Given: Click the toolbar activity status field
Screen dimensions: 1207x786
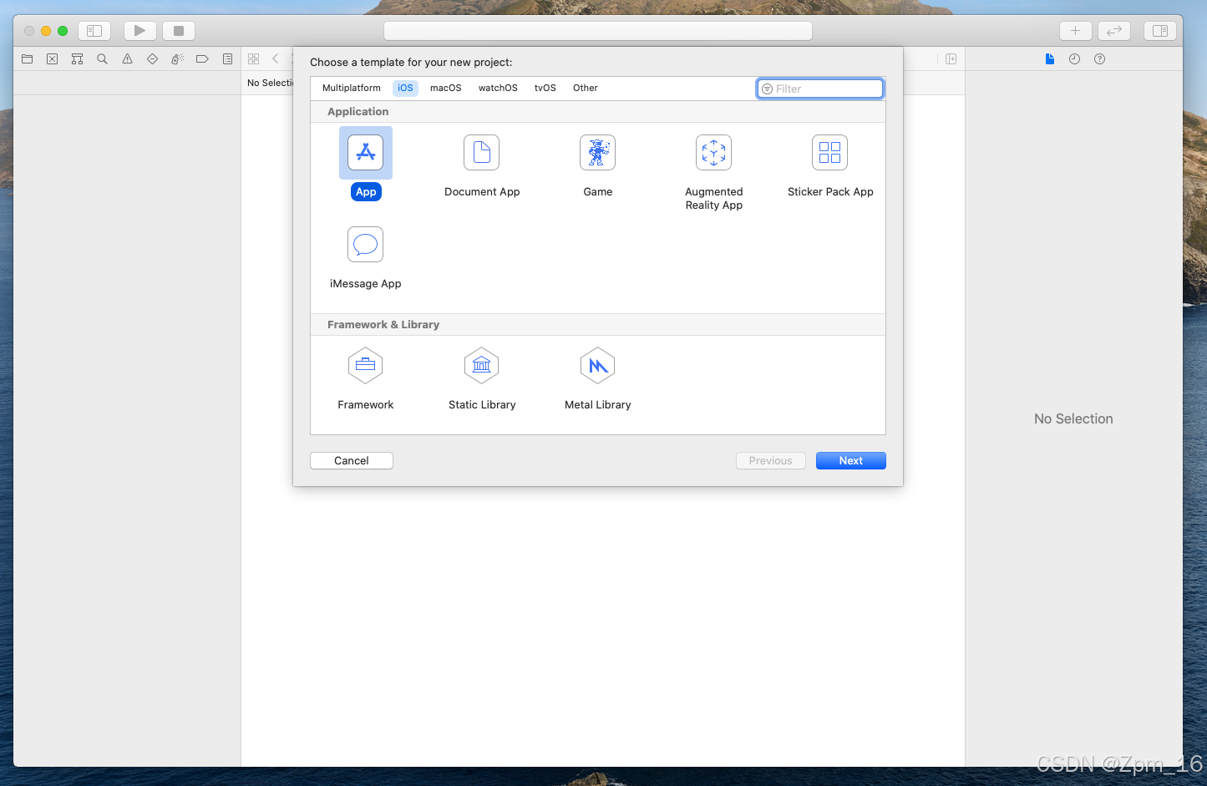Looking at the screenshot, I should [x=598, y=31].
